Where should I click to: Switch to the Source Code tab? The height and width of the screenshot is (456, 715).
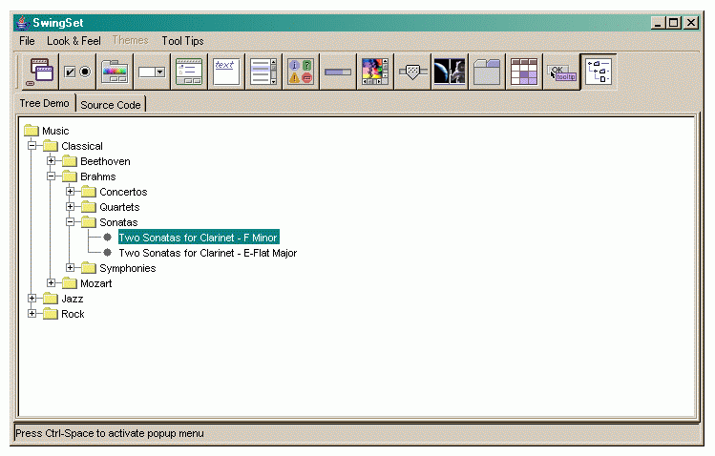[111, 105]
